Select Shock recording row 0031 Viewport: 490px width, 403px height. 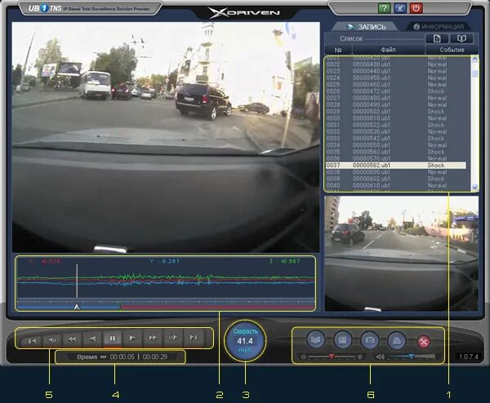click(396, 125)
